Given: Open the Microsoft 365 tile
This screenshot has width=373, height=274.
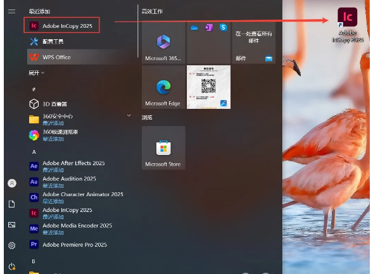Looking at the screenshot, I should [x=163, y=43].
